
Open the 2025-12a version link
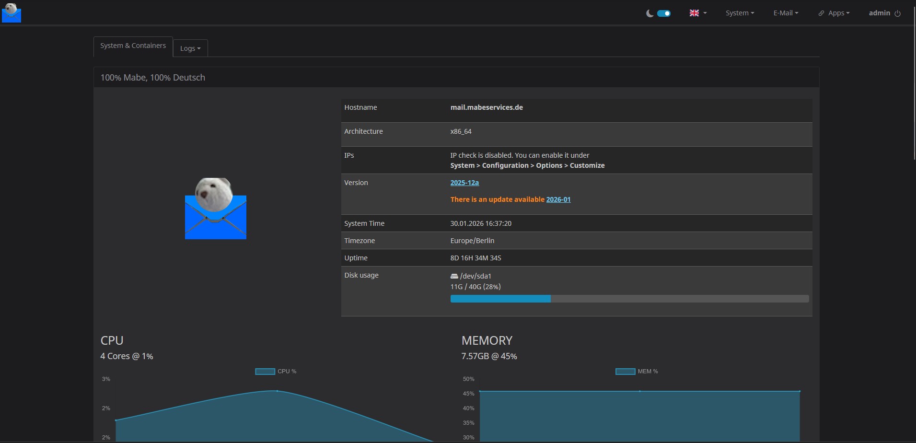point(464,183)
